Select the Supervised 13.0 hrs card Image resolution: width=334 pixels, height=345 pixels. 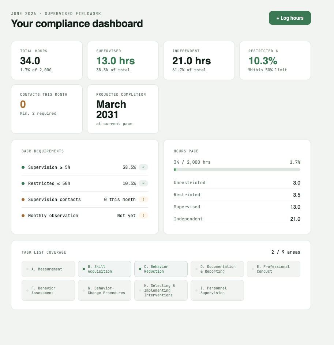coord(123,61)
